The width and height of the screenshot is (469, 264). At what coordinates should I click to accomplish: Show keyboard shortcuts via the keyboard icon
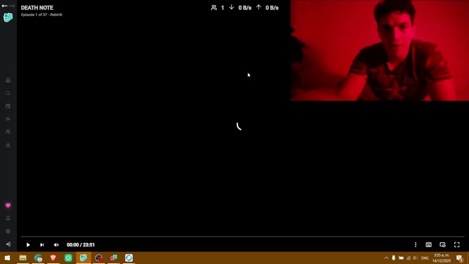(x=429, y=245)
